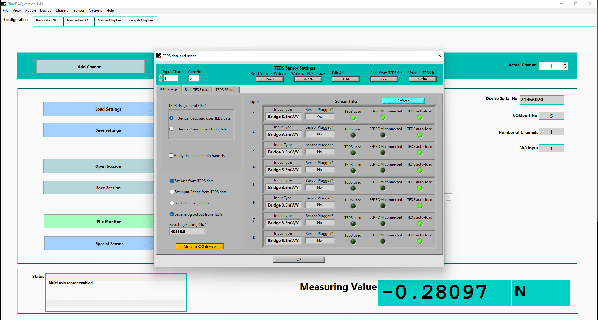Viewport: 598px width, 320px height.
Task: Select 'Device doesn't load TEDS data' option
Action: click(x=172, y=129)
